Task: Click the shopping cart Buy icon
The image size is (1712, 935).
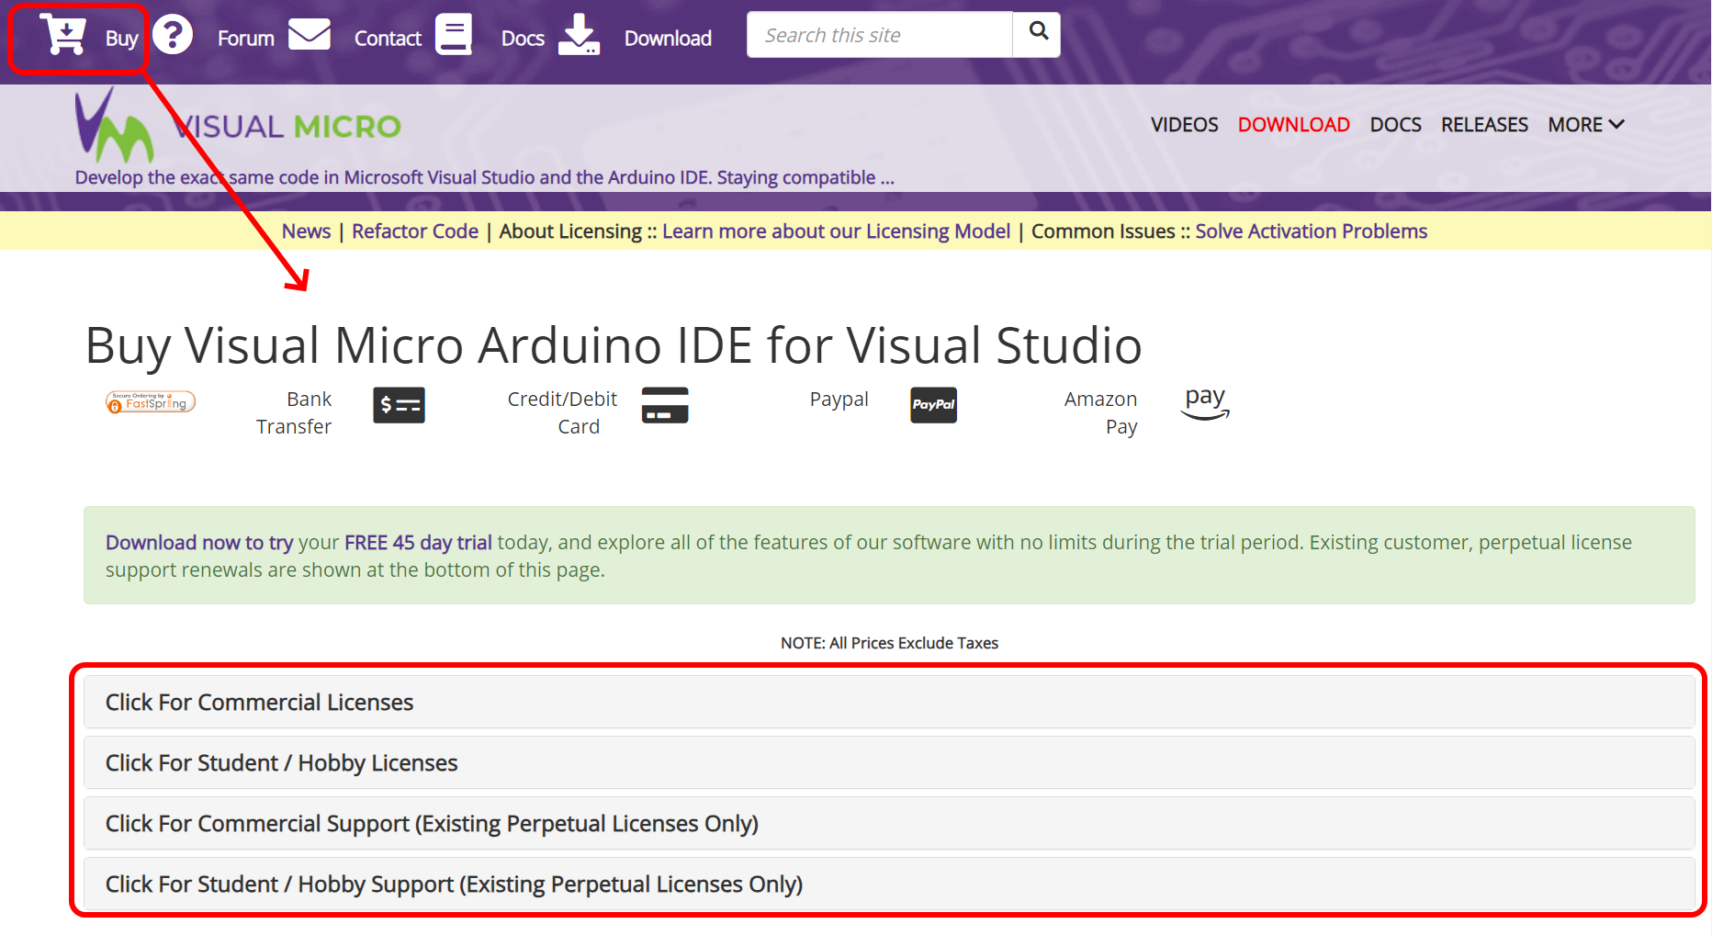Action: point(62,35)
